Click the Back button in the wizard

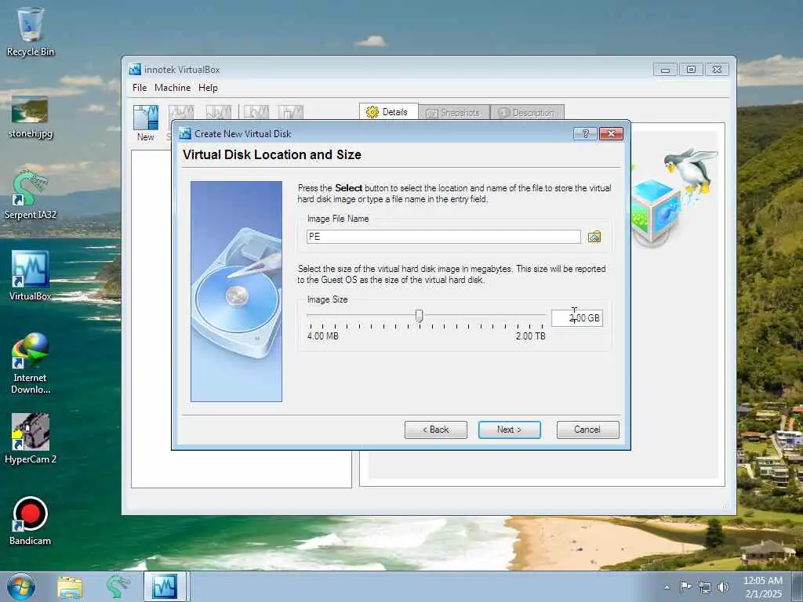(x=436, y=430)
